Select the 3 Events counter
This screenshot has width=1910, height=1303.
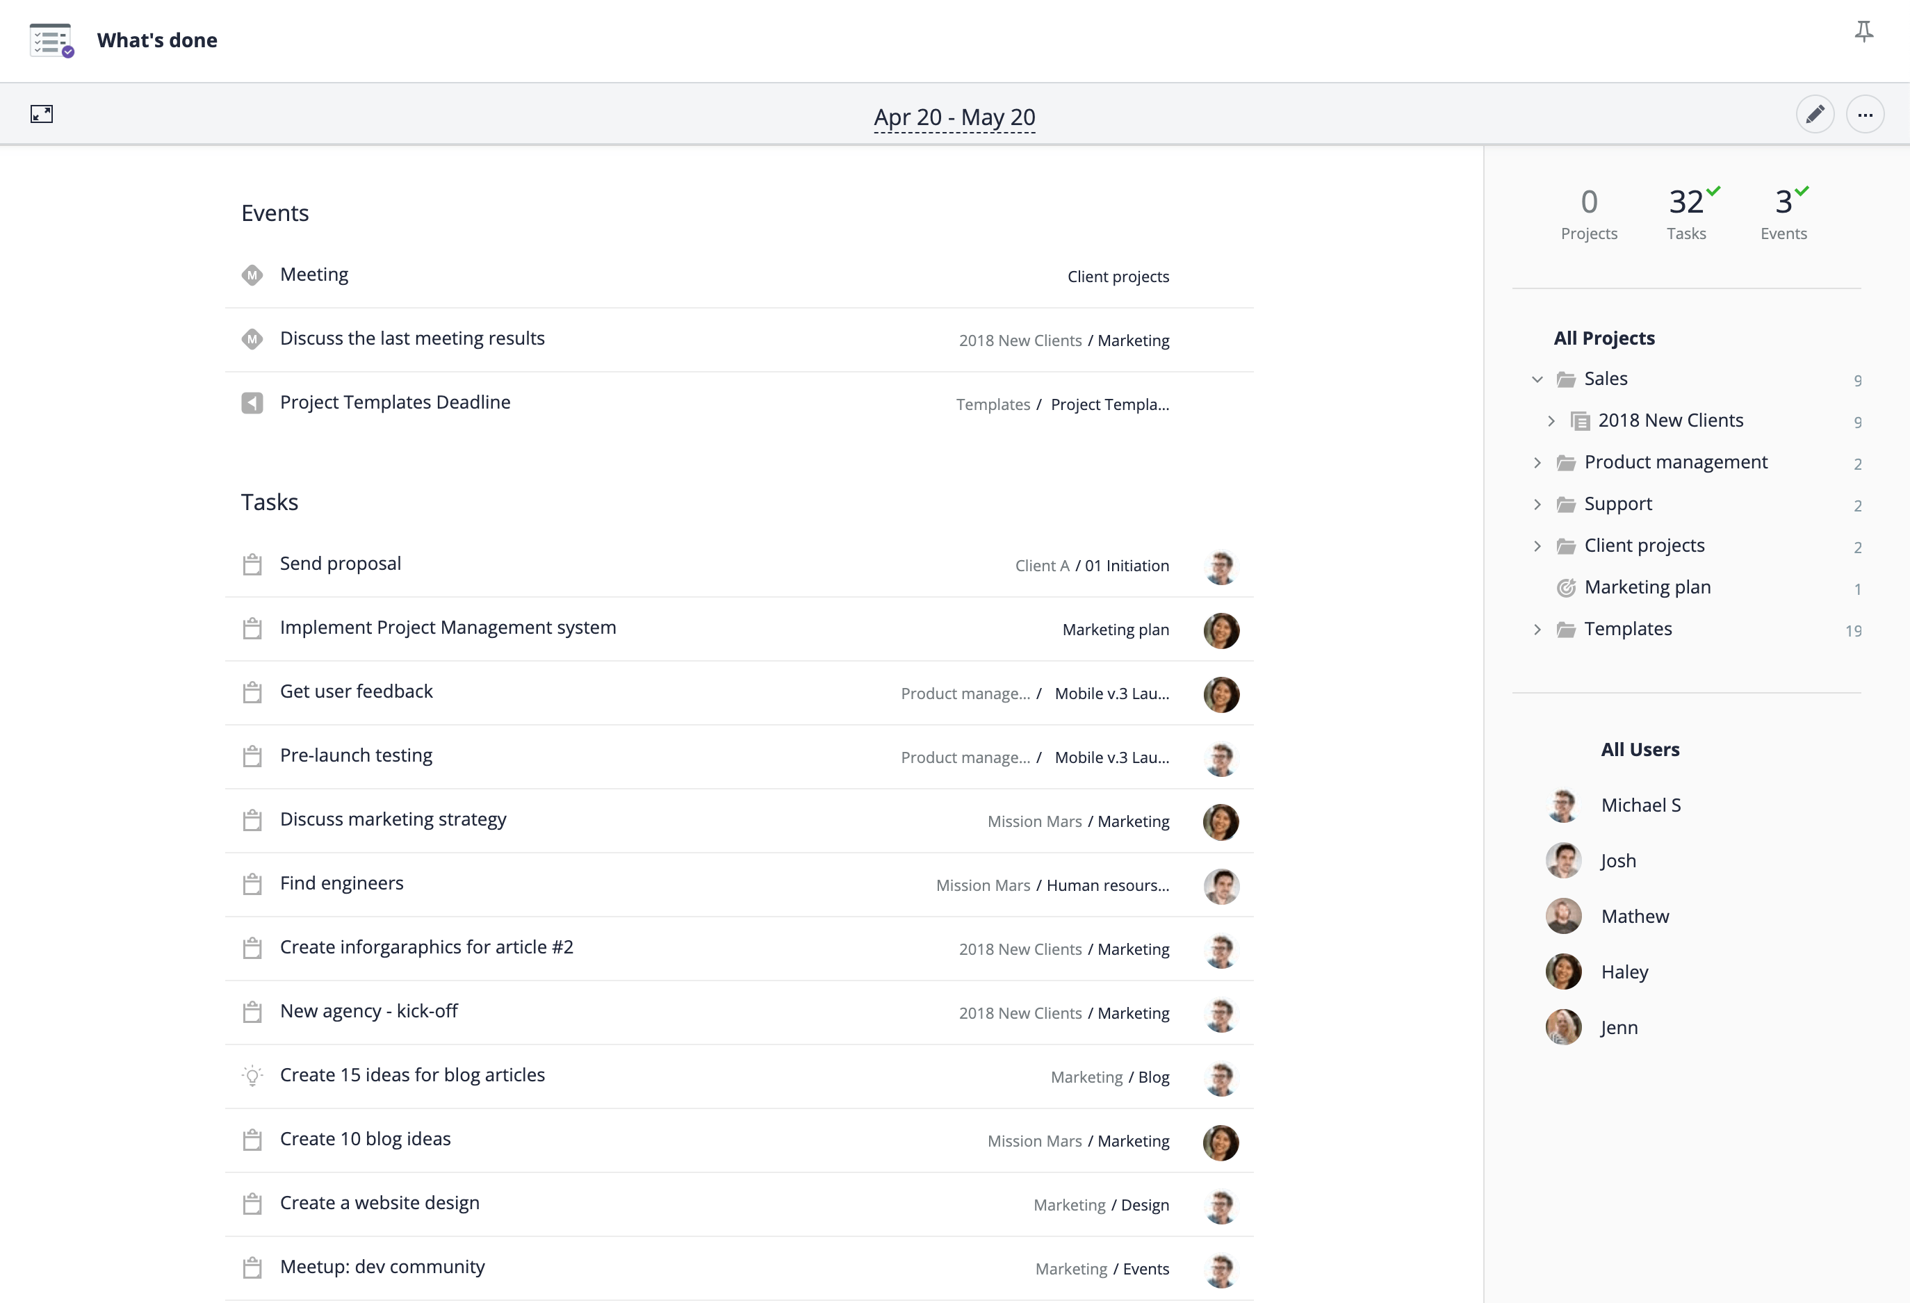1783,213
